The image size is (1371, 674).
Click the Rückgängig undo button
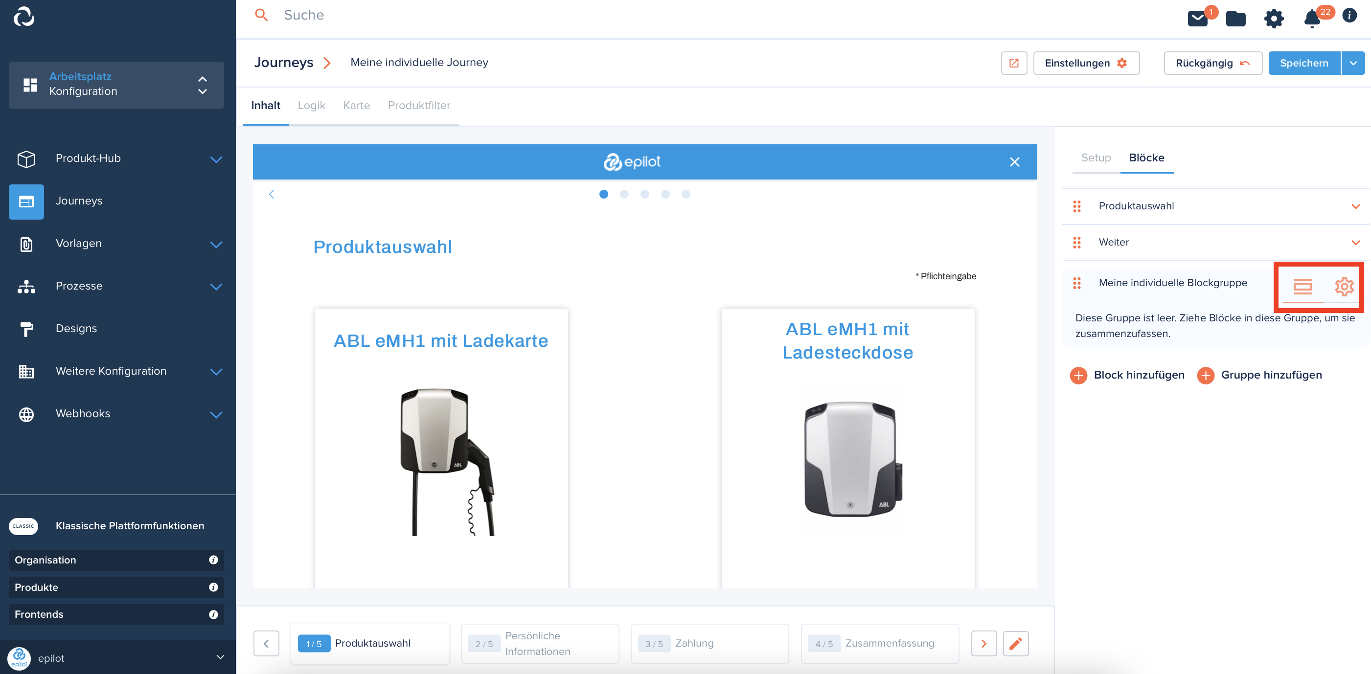click(x=1212, y=63)
